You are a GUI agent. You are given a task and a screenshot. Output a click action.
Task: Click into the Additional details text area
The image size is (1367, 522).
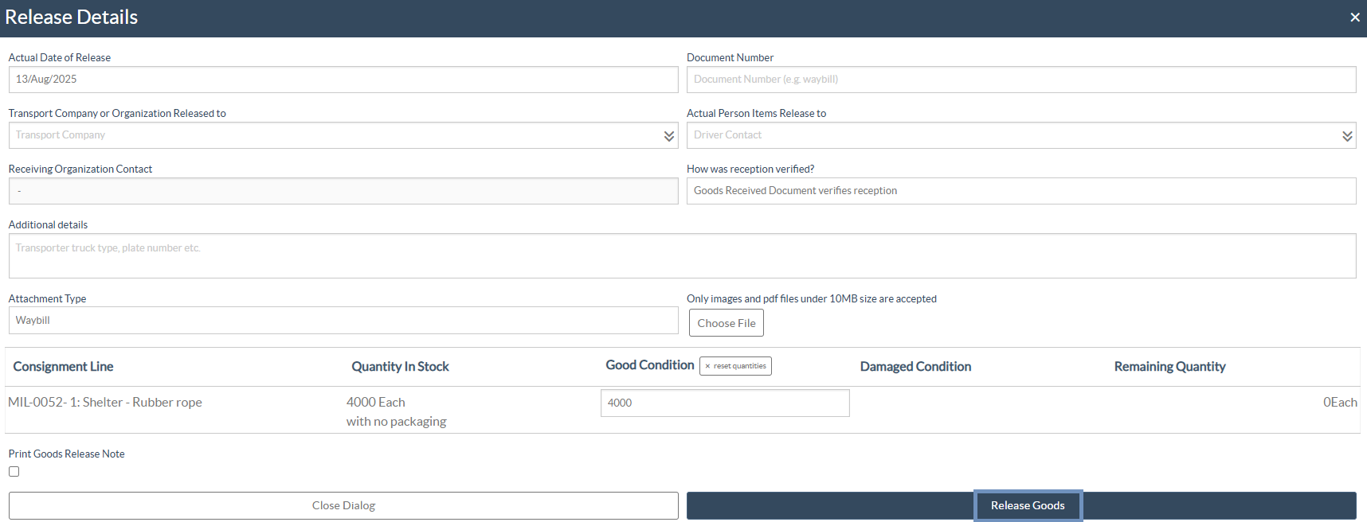pos(682,256)
